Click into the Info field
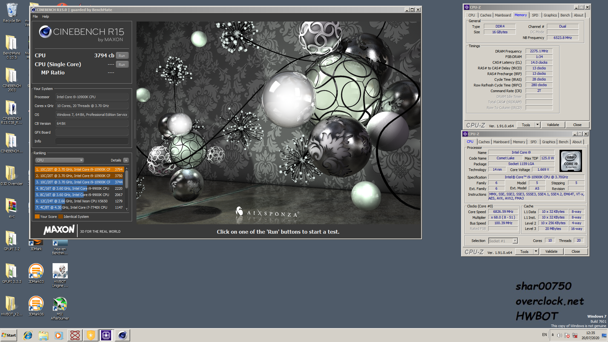608x342 pixels. (x=92, y=141)
